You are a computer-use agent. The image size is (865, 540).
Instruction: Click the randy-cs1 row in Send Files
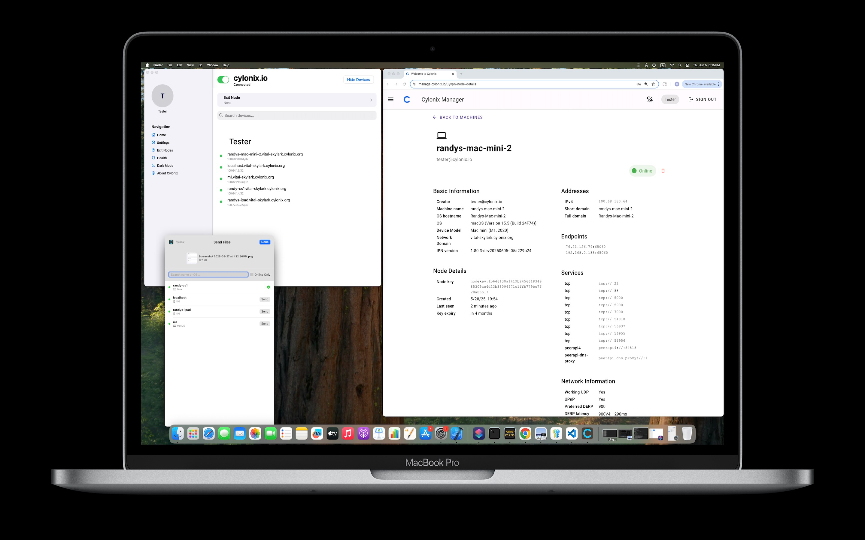pos(220,287)
